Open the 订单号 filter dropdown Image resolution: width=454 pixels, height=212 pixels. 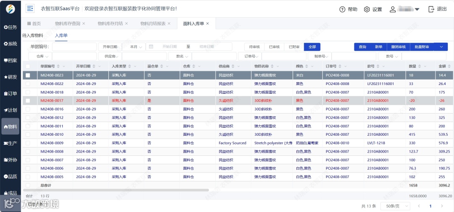[x=250, y=56]
